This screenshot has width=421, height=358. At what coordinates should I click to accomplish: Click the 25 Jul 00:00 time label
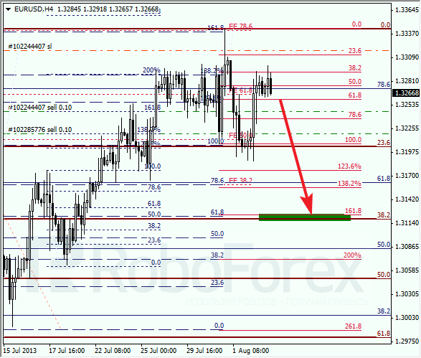[159, 351]
